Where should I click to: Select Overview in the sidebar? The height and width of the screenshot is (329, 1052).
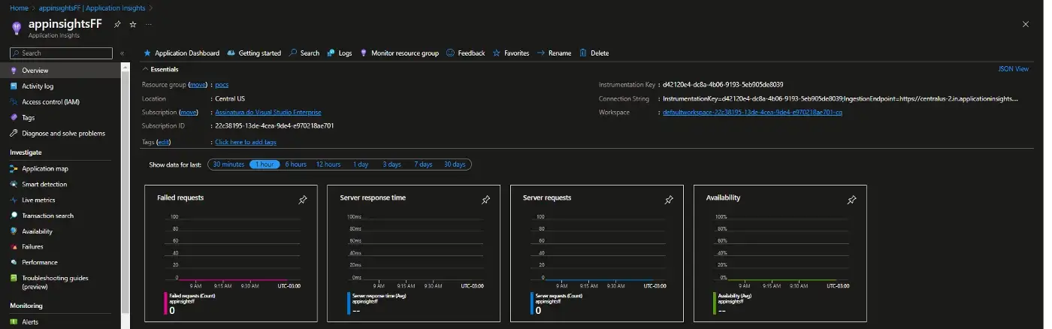pyautogui.click(x=60, y=70)
